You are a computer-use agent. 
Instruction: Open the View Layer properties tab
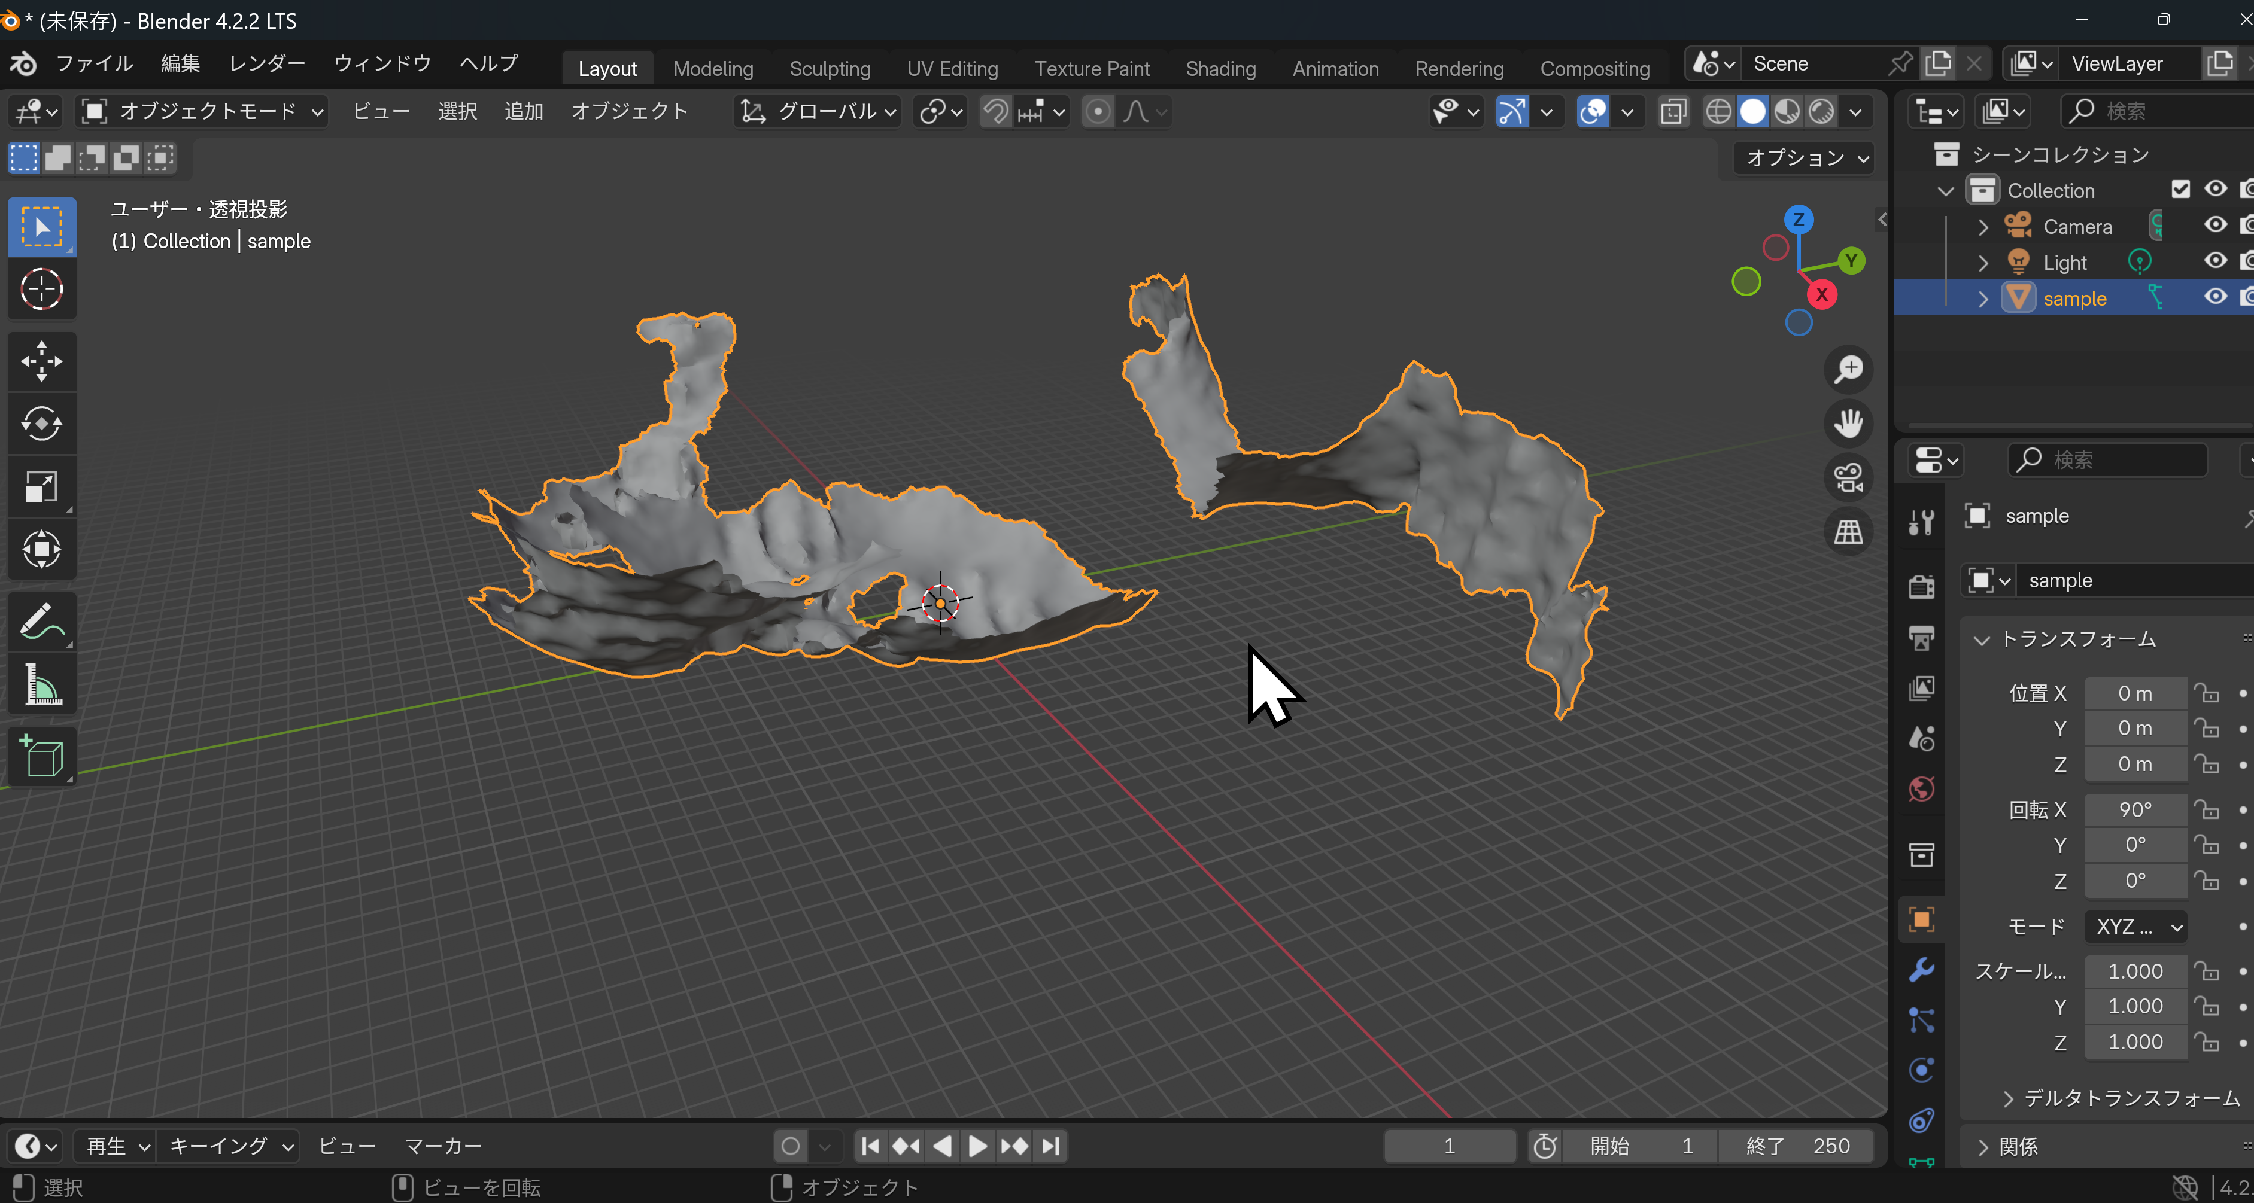point(1921,687)
